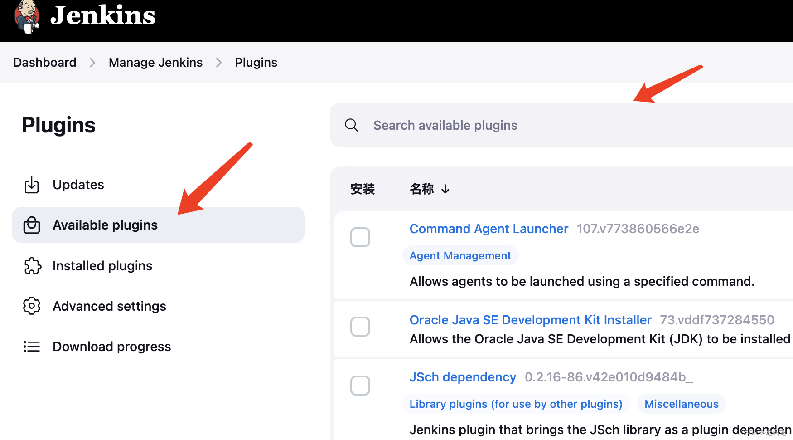Toggle the 名称 sort arrow icon
The image size is (793, 440).
pyautogui.click(x=445, y=189)
